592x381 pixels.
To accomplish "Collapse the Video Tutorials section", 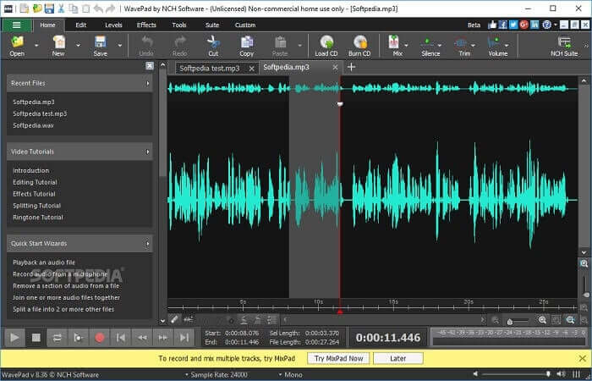I will (148, 152).
